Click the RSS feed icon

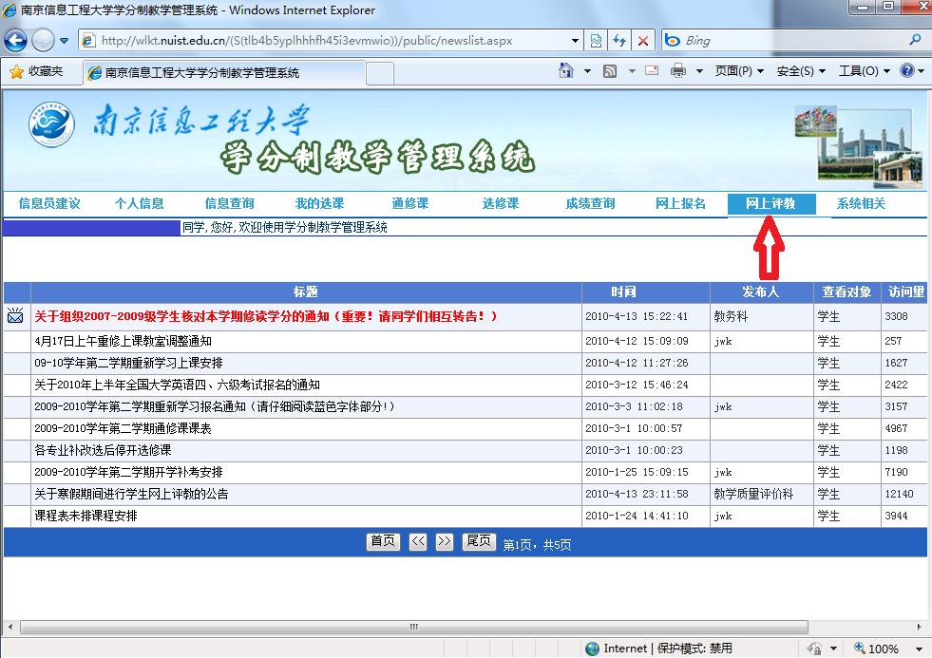pyautogui.click(x=609, y=70)
